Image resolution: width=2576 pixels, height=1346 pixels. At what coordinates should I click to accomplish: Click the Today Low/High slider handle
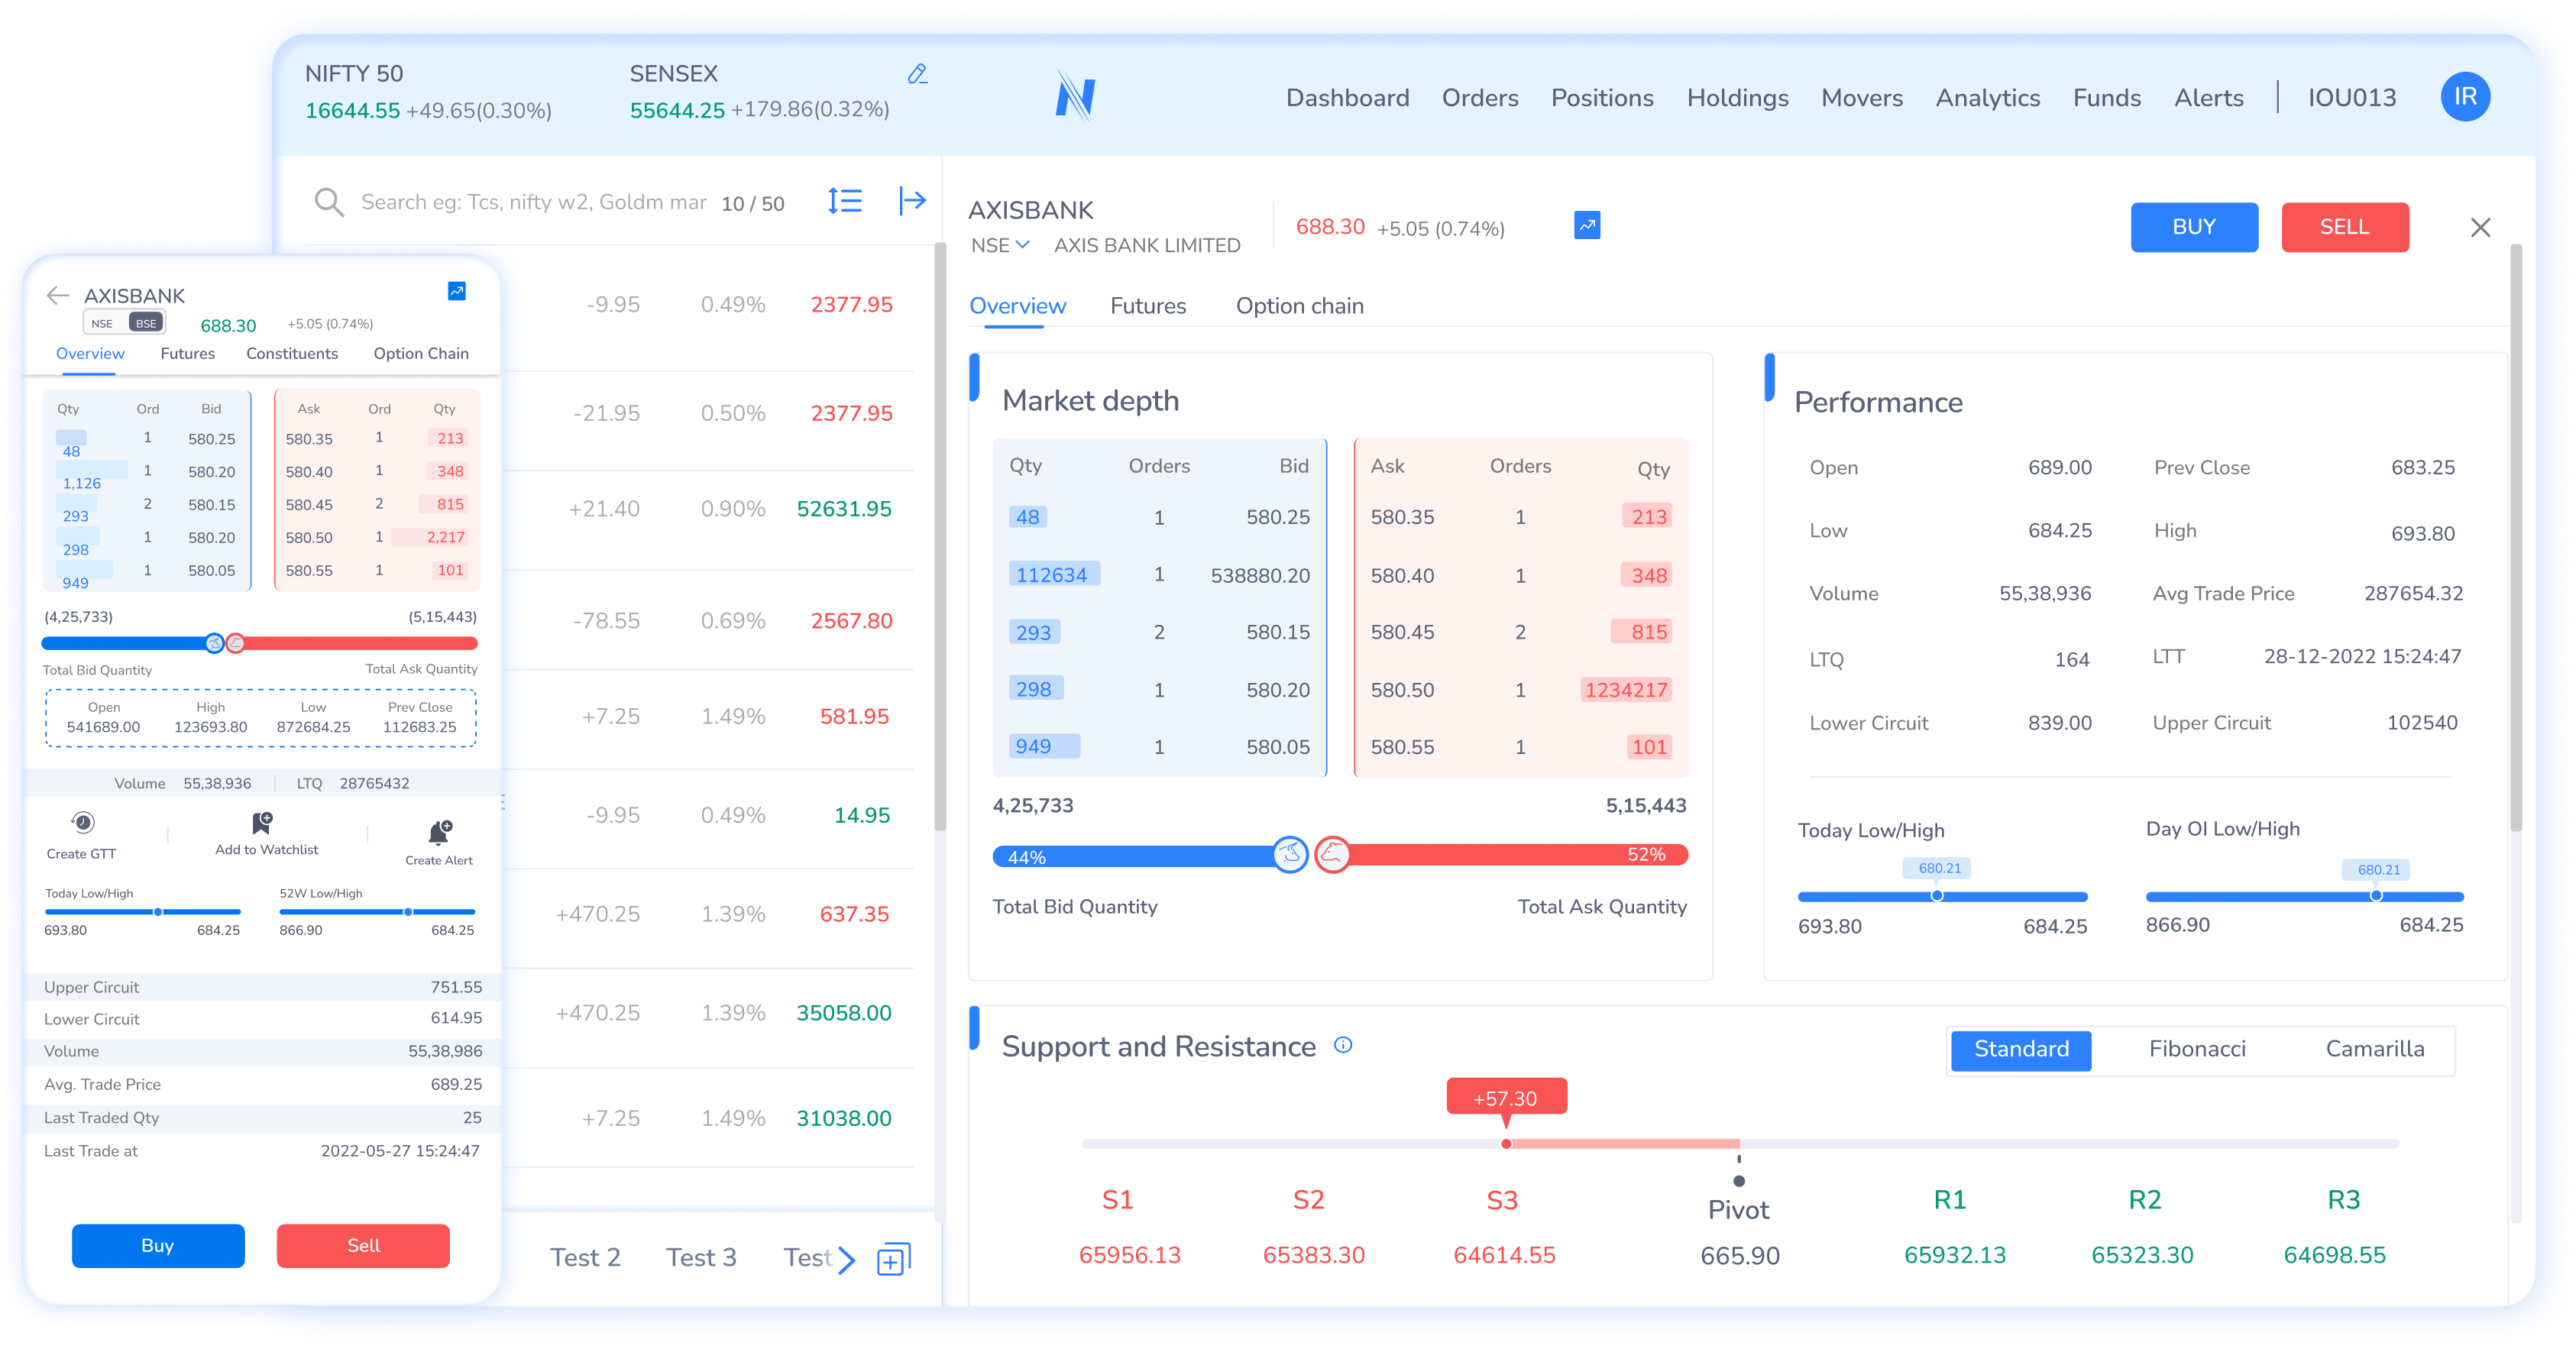[x=1936, y=896]
